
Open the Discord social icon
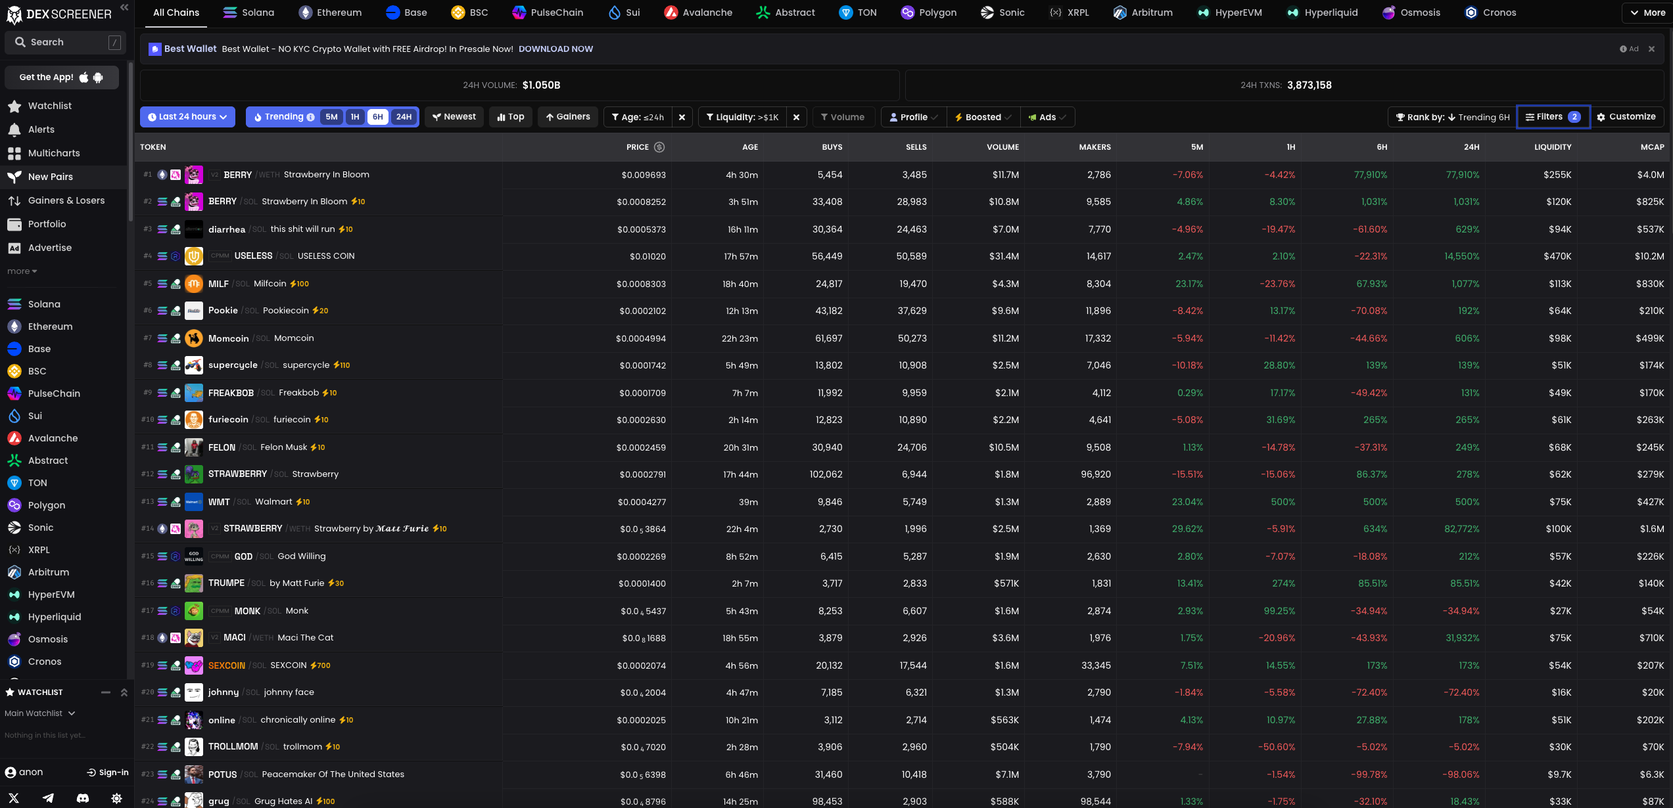(x=83, y=798)
